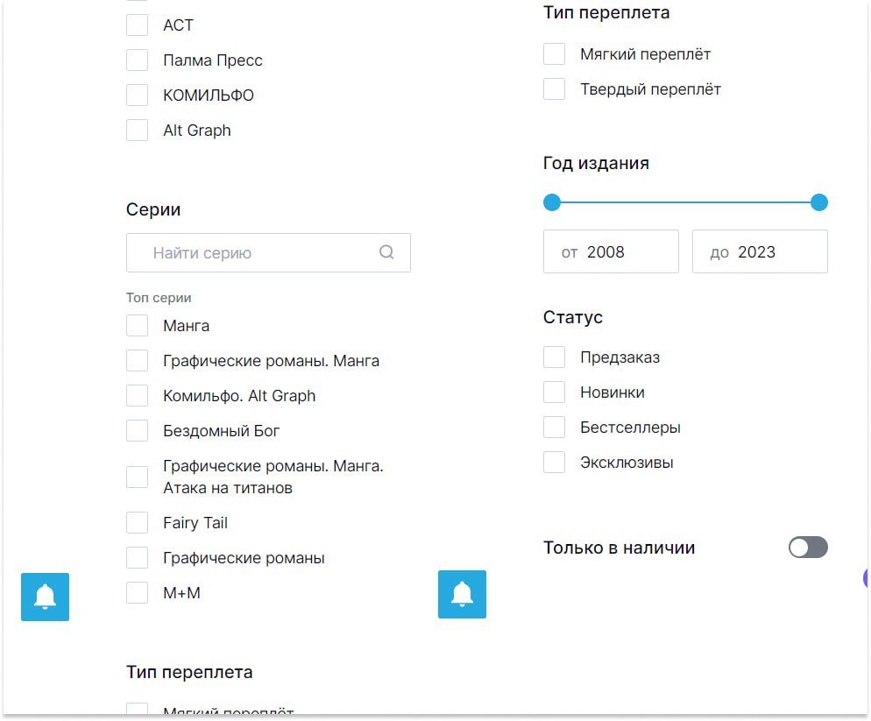Check the "КОМИЛЬФО" publisher checkbox
Screen dimensions: 871x721
[138, 95]
